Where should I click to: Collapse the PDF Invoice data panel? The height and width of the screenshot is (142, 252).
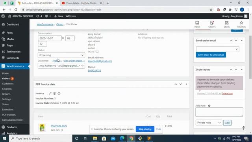tap(186, 84)
